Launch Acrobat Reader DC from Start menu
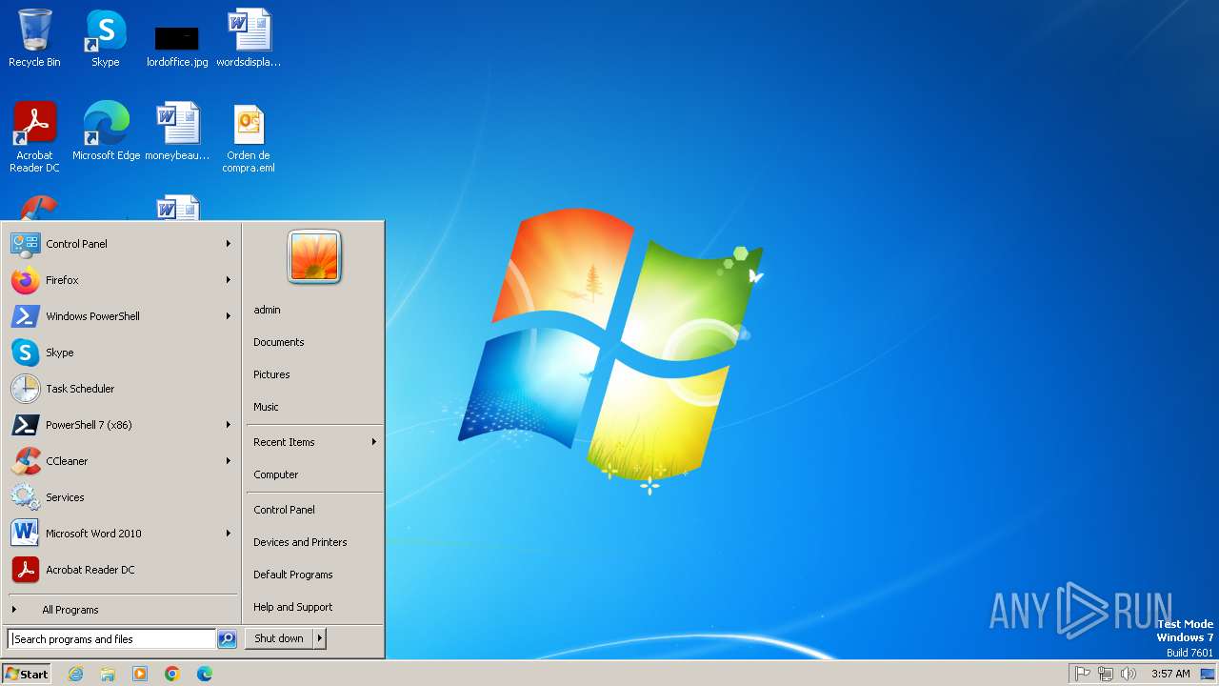This screenshot has width=1219, height=686. click(122, 570)
